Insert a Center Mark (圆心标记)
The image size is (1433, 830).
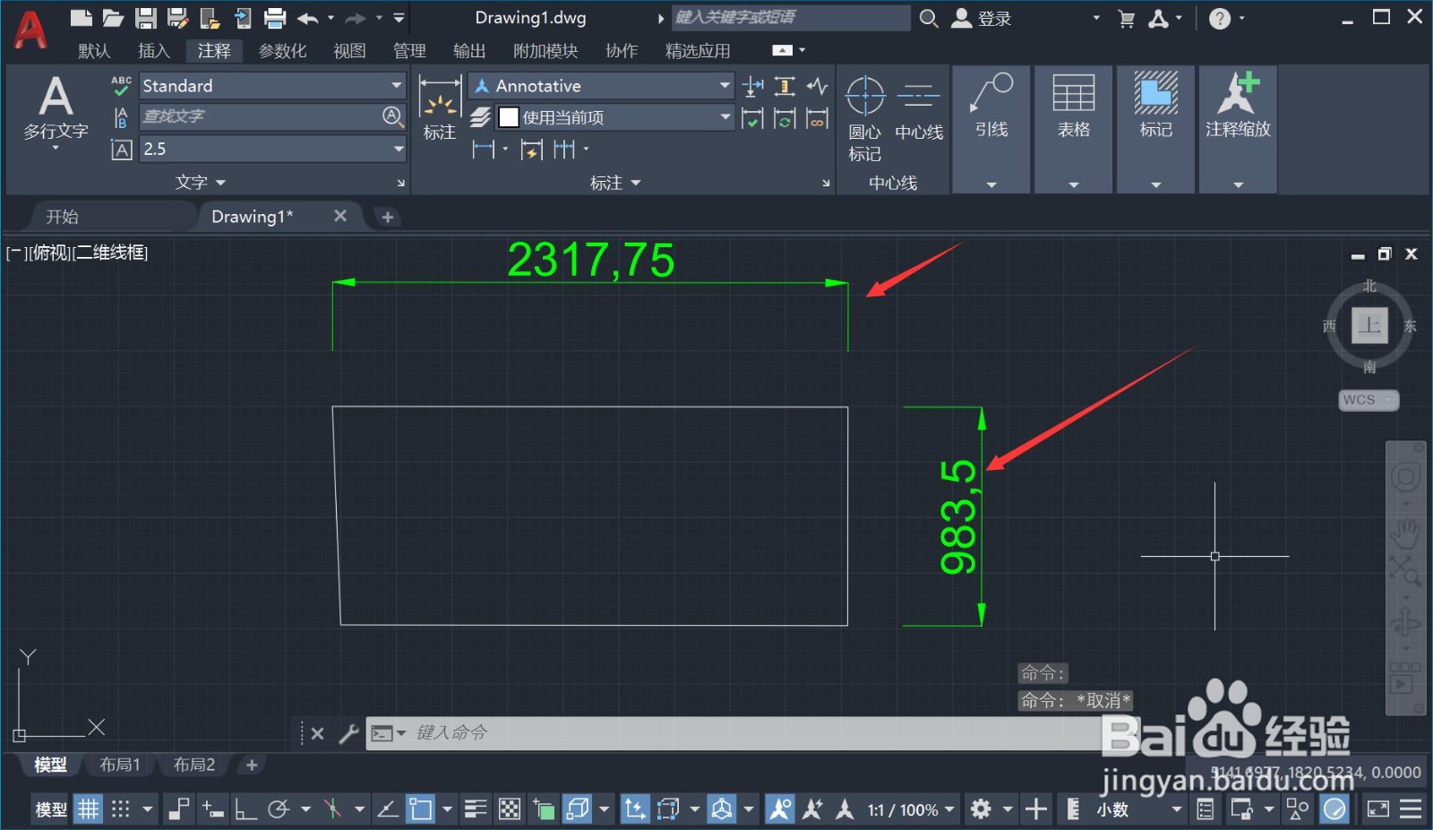(x=865, y=117)
